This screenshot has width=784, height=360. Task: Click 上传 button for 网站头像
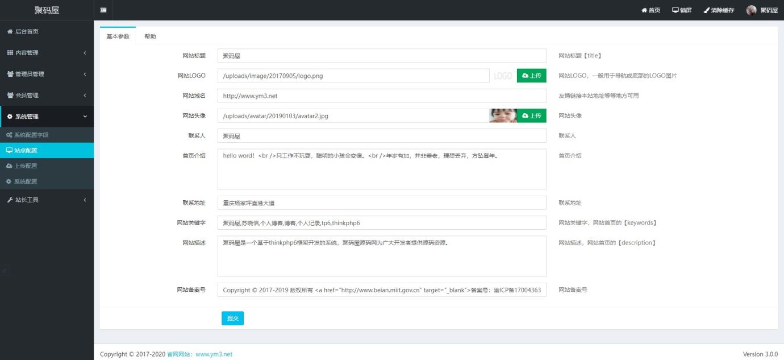[x=531, y=115]
